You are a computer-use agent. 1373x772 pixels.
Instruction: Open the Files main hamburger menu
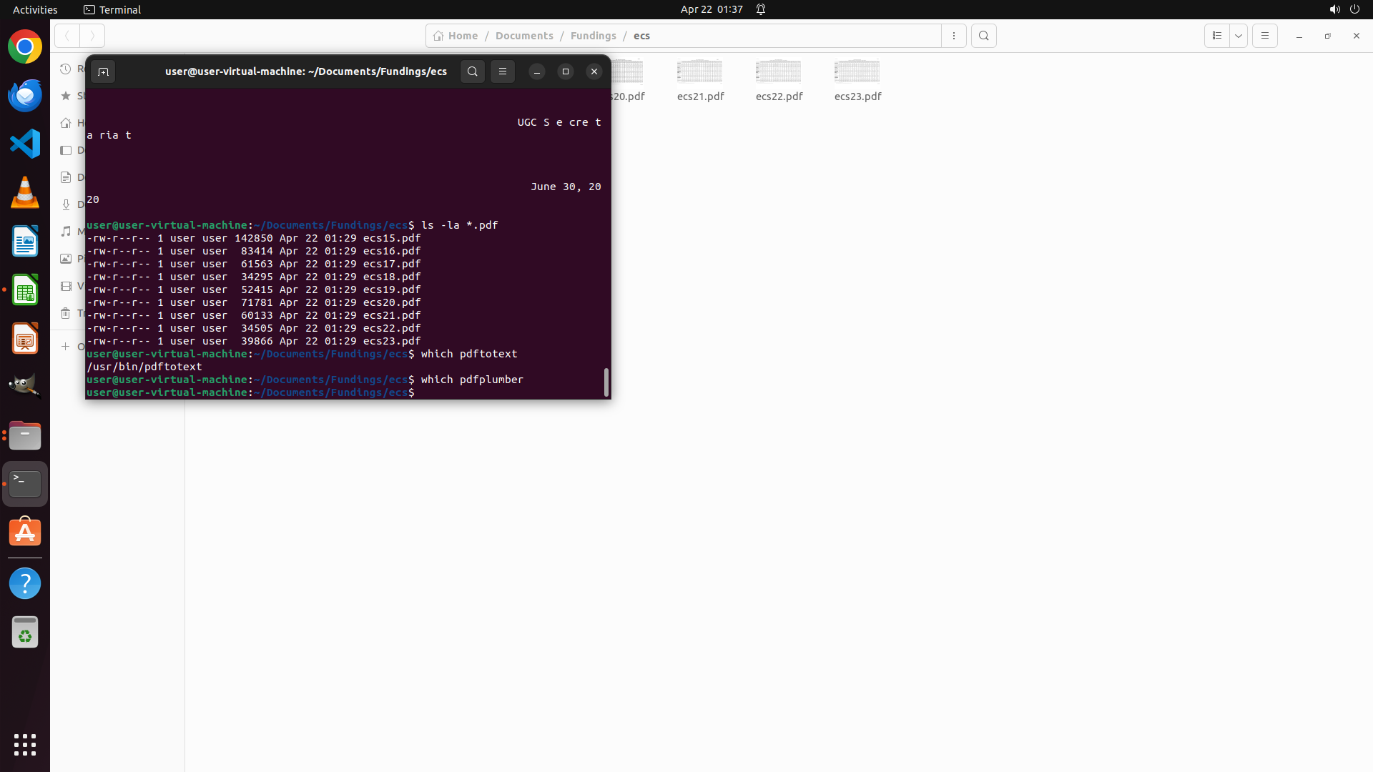(x=1264, y=36)
